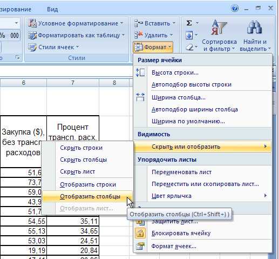
Task: Choose Автоподбор ширины столбца
Action: coord(202,109)
